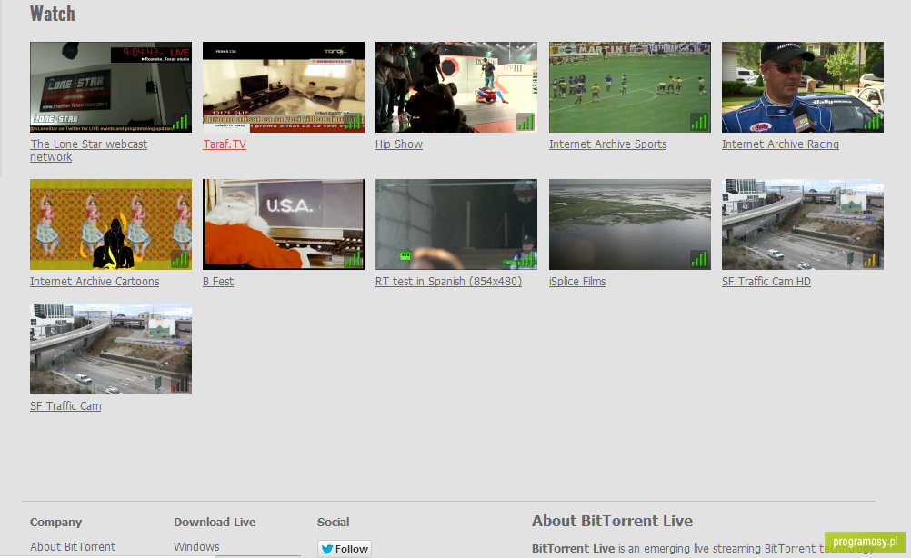Open The Lone Star webcast network thumbnail
Image resolution: width=911 pixels, height=558 pixels.
pos(111,87)
